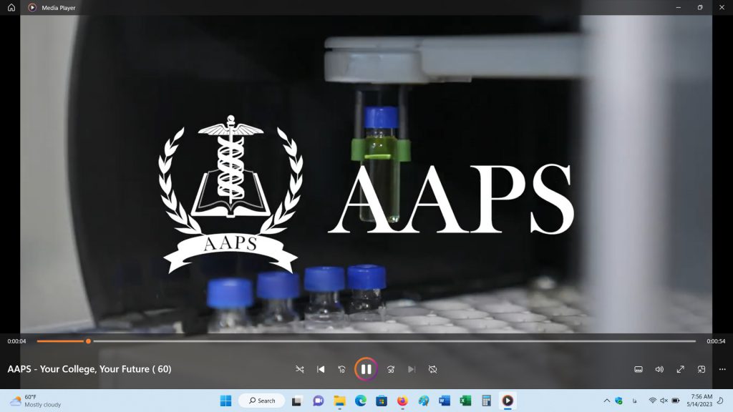Click the orange seek bar handle
This screenshot has width=733, height=412.
pos(88,341)
